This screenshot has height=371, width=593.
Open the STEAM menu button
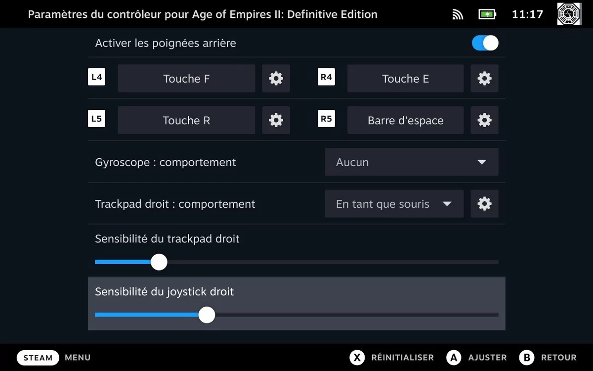pyautogui.click(x=38, y=358)
